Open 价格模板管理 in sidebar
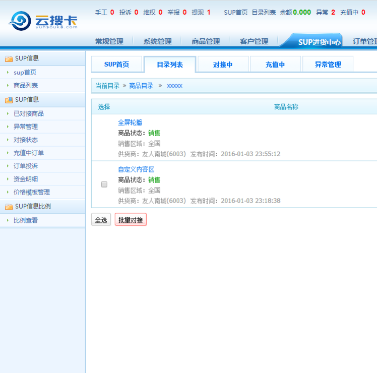This screenshot has width=378, height=373. (x=32, y=192)
